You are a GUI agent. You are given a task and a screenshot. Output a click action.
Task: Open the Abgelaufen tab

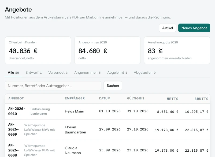pos(144,73)
